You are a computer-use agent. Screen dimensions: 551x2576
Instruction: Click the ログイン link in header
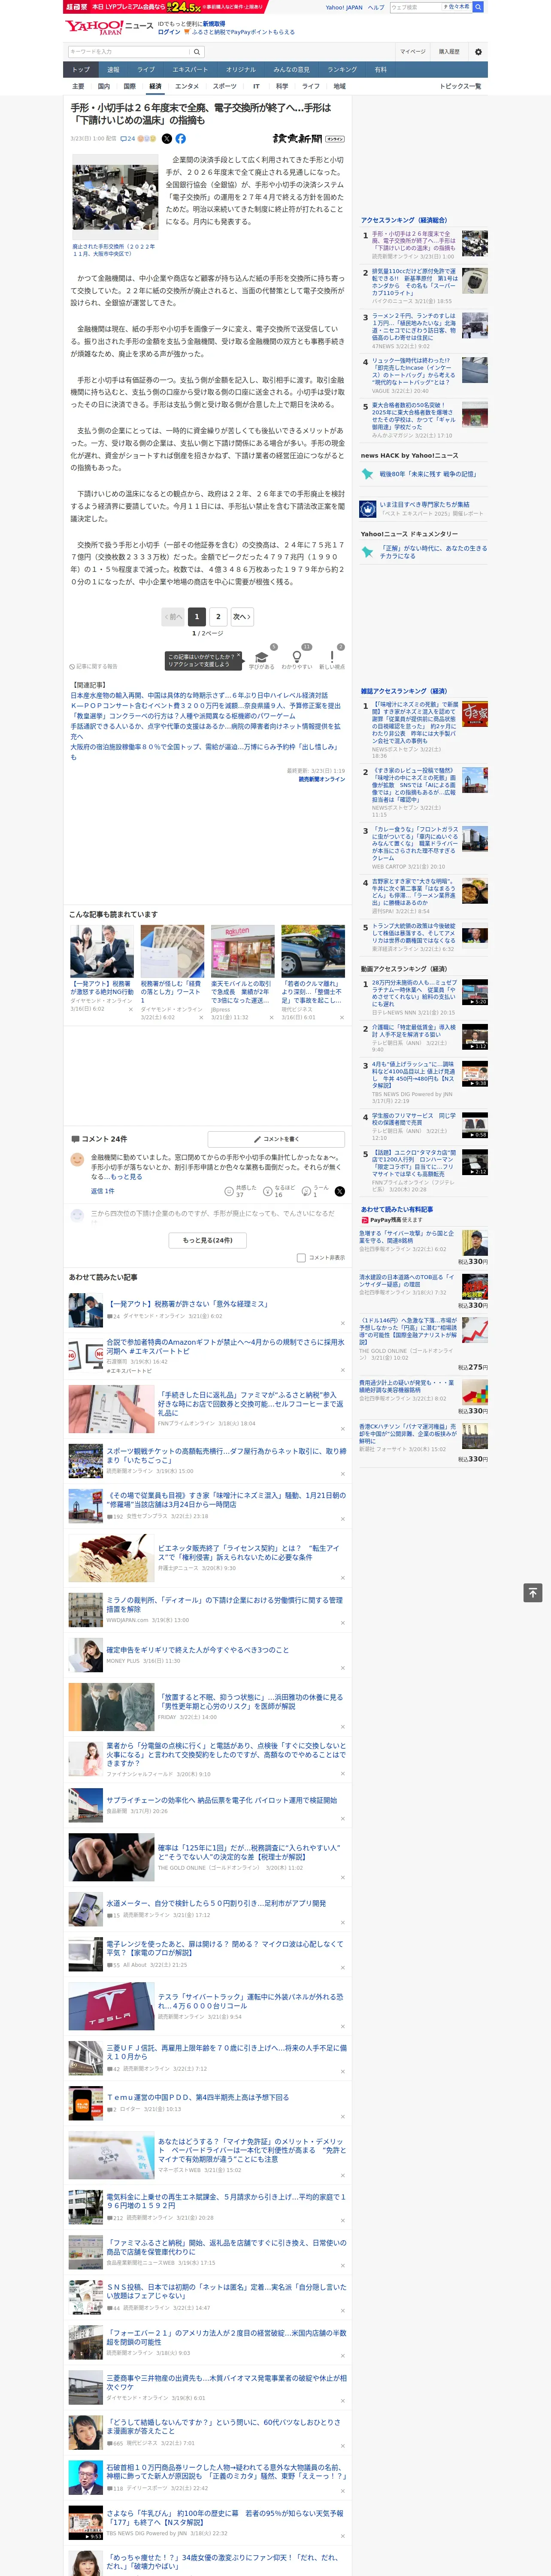[x=169, y=32]
